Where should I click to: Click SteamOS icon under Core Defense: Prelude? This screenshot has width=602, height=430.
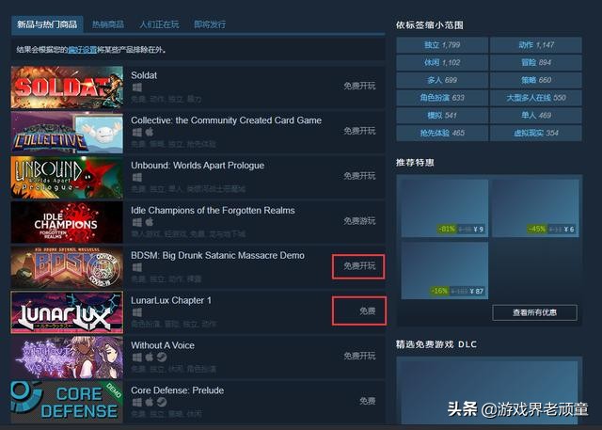pyautogui.click(x=162, y=403)
